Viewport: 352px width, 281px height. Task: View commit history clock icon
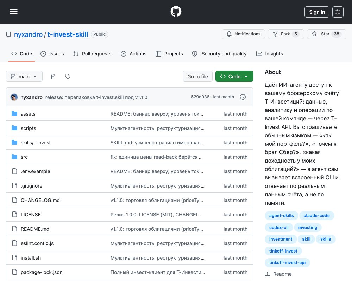pos(243,97)
